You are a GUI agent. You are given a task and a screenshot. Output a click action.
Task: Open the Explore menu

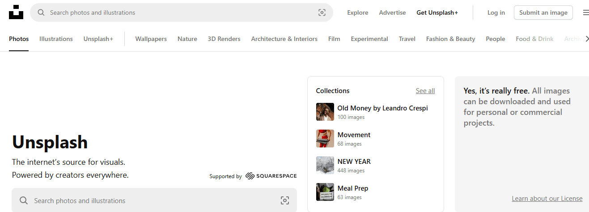[358, 12]
